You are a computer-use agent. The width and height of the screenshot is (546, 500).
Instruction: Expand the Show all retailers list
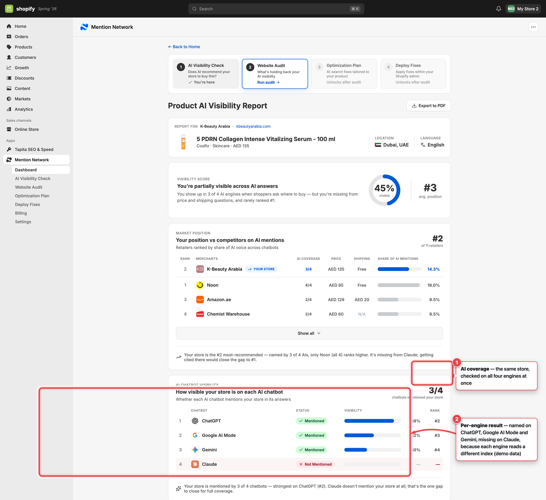coord(309,333)
